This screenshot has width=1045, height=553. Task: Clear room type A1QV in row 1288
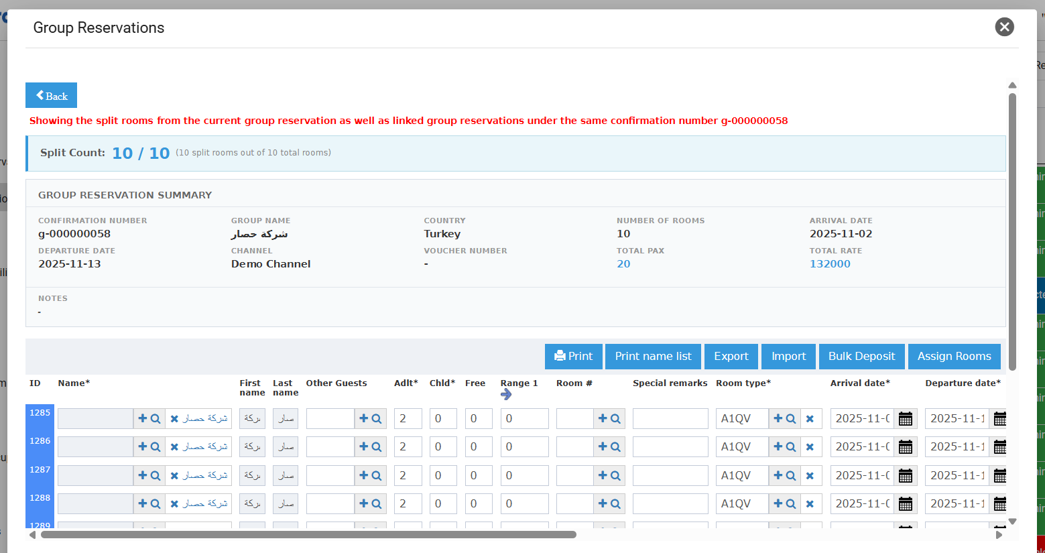tap(810, 503)
